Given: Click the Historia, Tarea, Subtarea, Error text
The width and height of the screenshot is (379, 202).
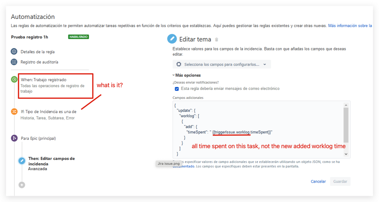Looking at the screenshot, I should [48, 118].
